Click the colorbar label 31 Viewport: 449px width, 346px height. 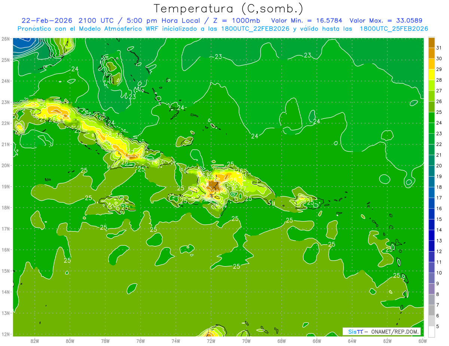[x=439, y=48]
